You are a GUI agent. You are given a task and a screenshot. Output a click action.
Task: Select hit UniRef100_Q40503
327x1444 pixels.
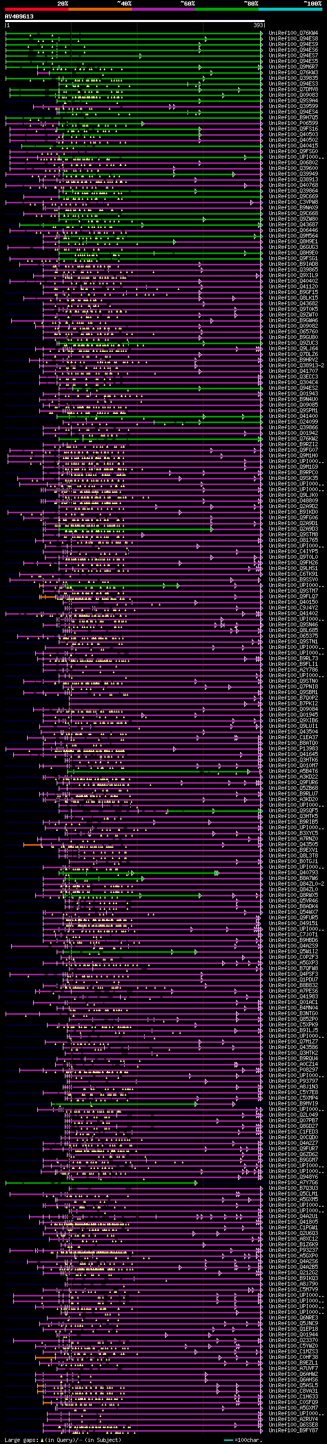293,135
